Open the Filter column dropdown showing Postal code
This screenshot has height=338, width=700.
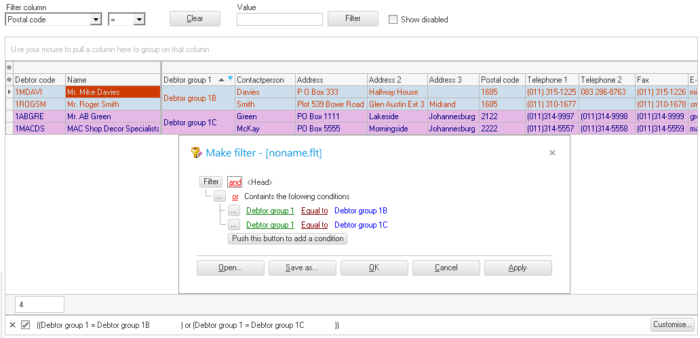point(96,20)
